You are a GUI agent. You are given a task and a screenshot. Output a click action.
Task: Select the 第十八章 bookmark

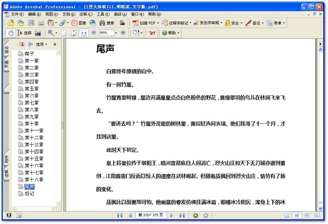[34, 180]
